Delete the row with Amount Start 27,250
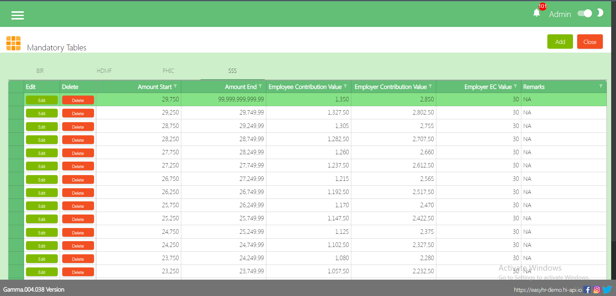The height and width of the screenshot is (296, 616). pos(78,166)
